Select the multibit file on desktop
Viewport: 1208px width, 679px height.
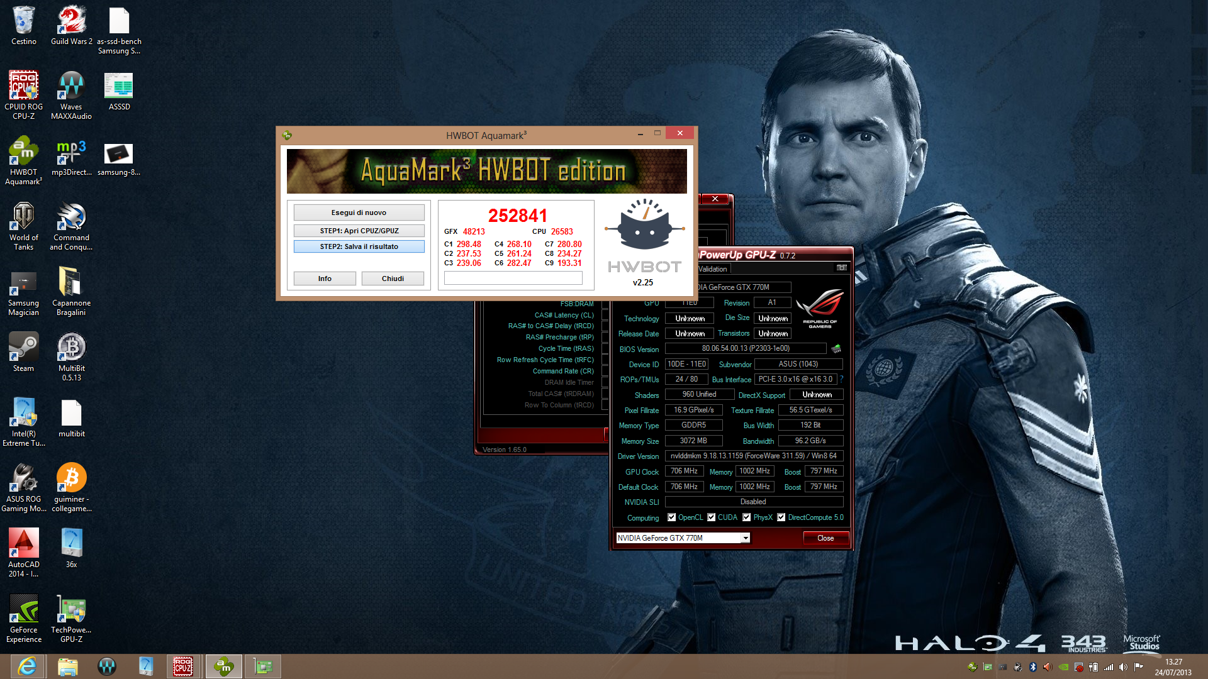[72, 419]
